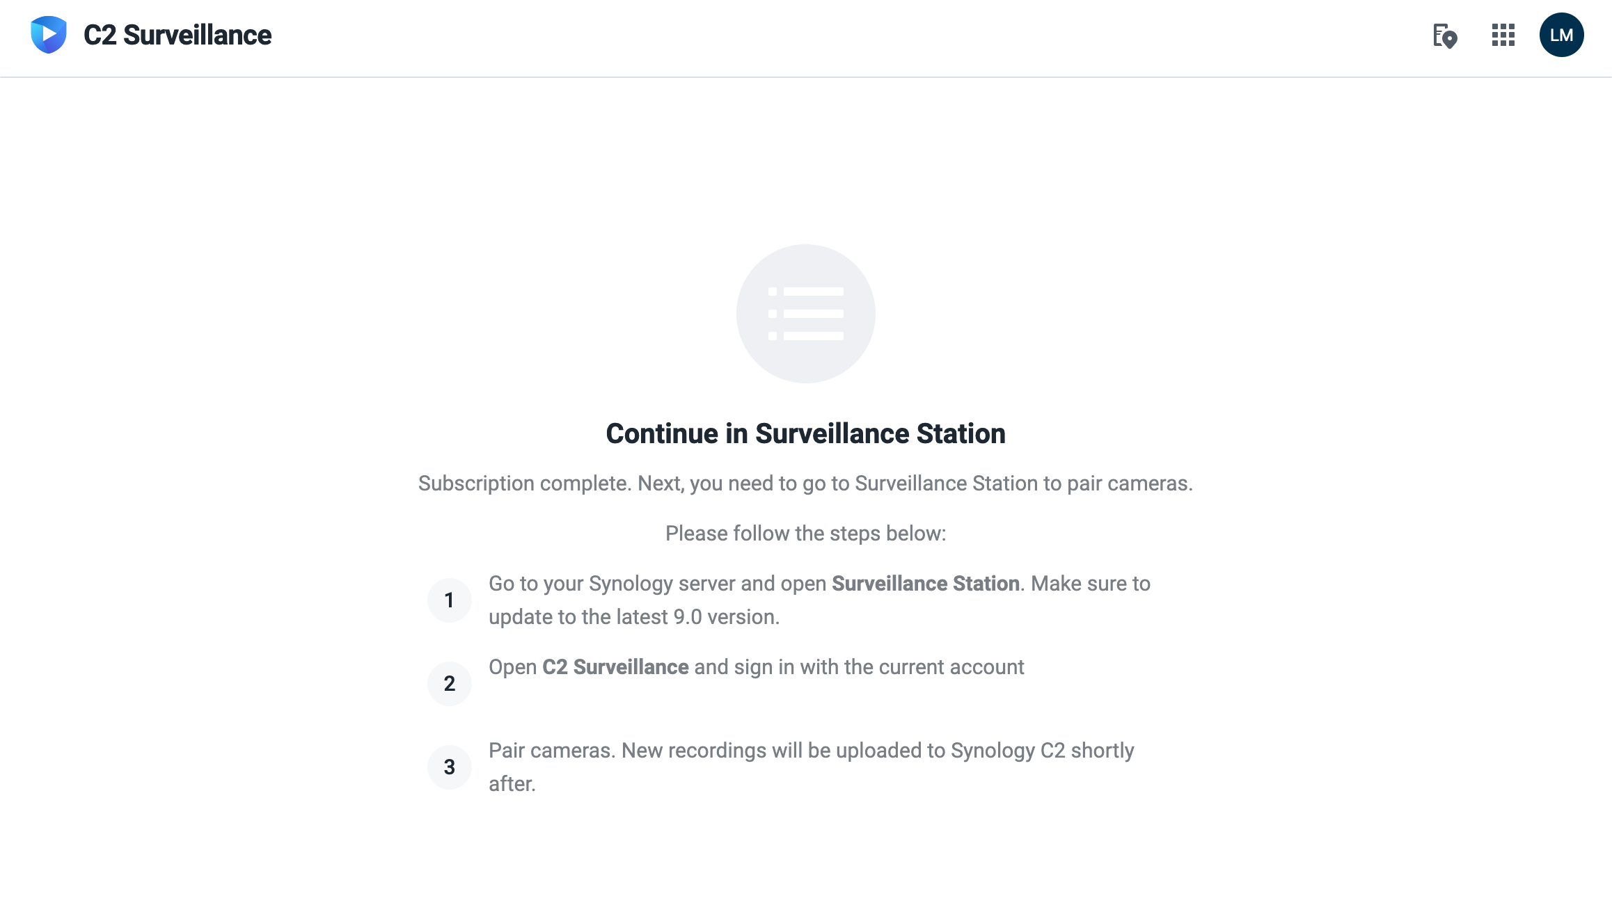Click the bold C2 Surveillance text in step two

[615, 667]
